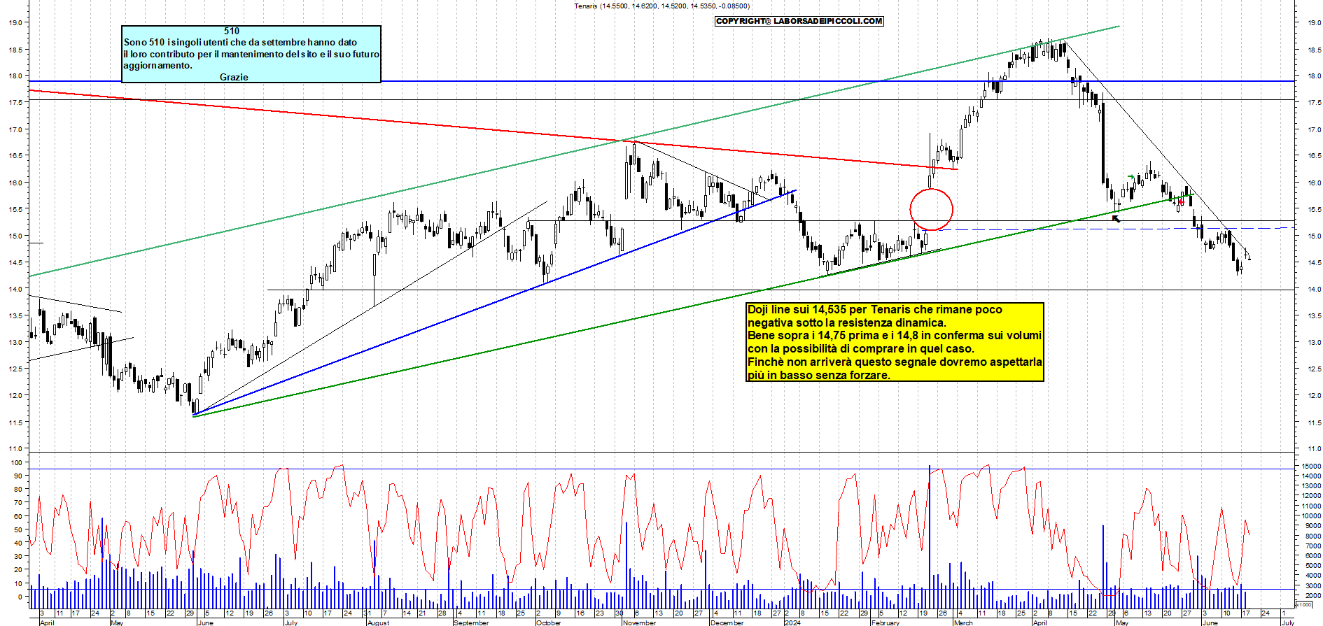Click the 15000 value on the volume axis

click(x=1311, y=466)
